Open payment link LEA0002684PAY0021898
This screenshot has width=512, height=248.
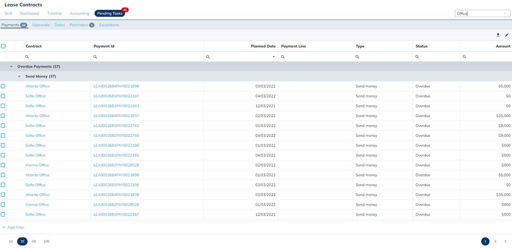pos(116,86)
